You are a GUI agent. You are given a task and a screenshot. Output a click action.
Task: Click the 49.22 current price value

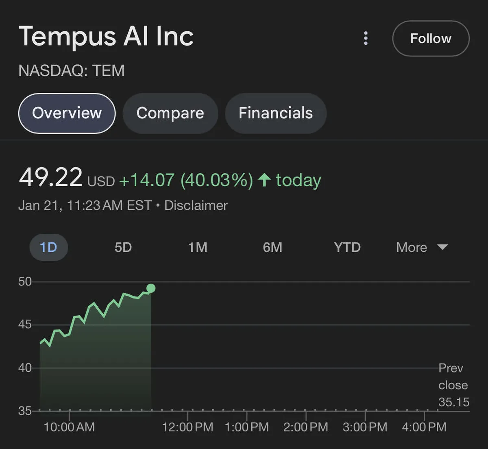click(x=50, y=178)
